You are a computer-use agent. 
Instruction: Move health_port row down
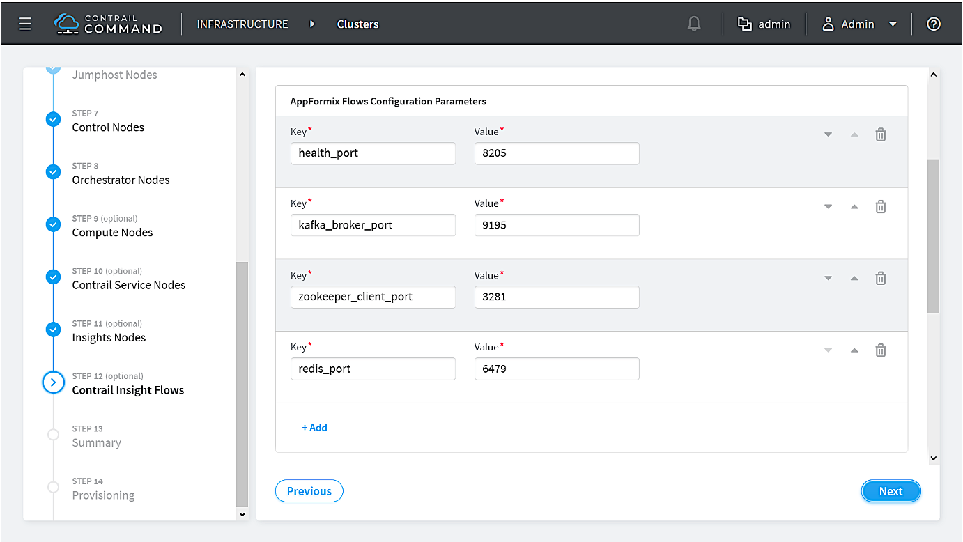[x=828, y=134]
